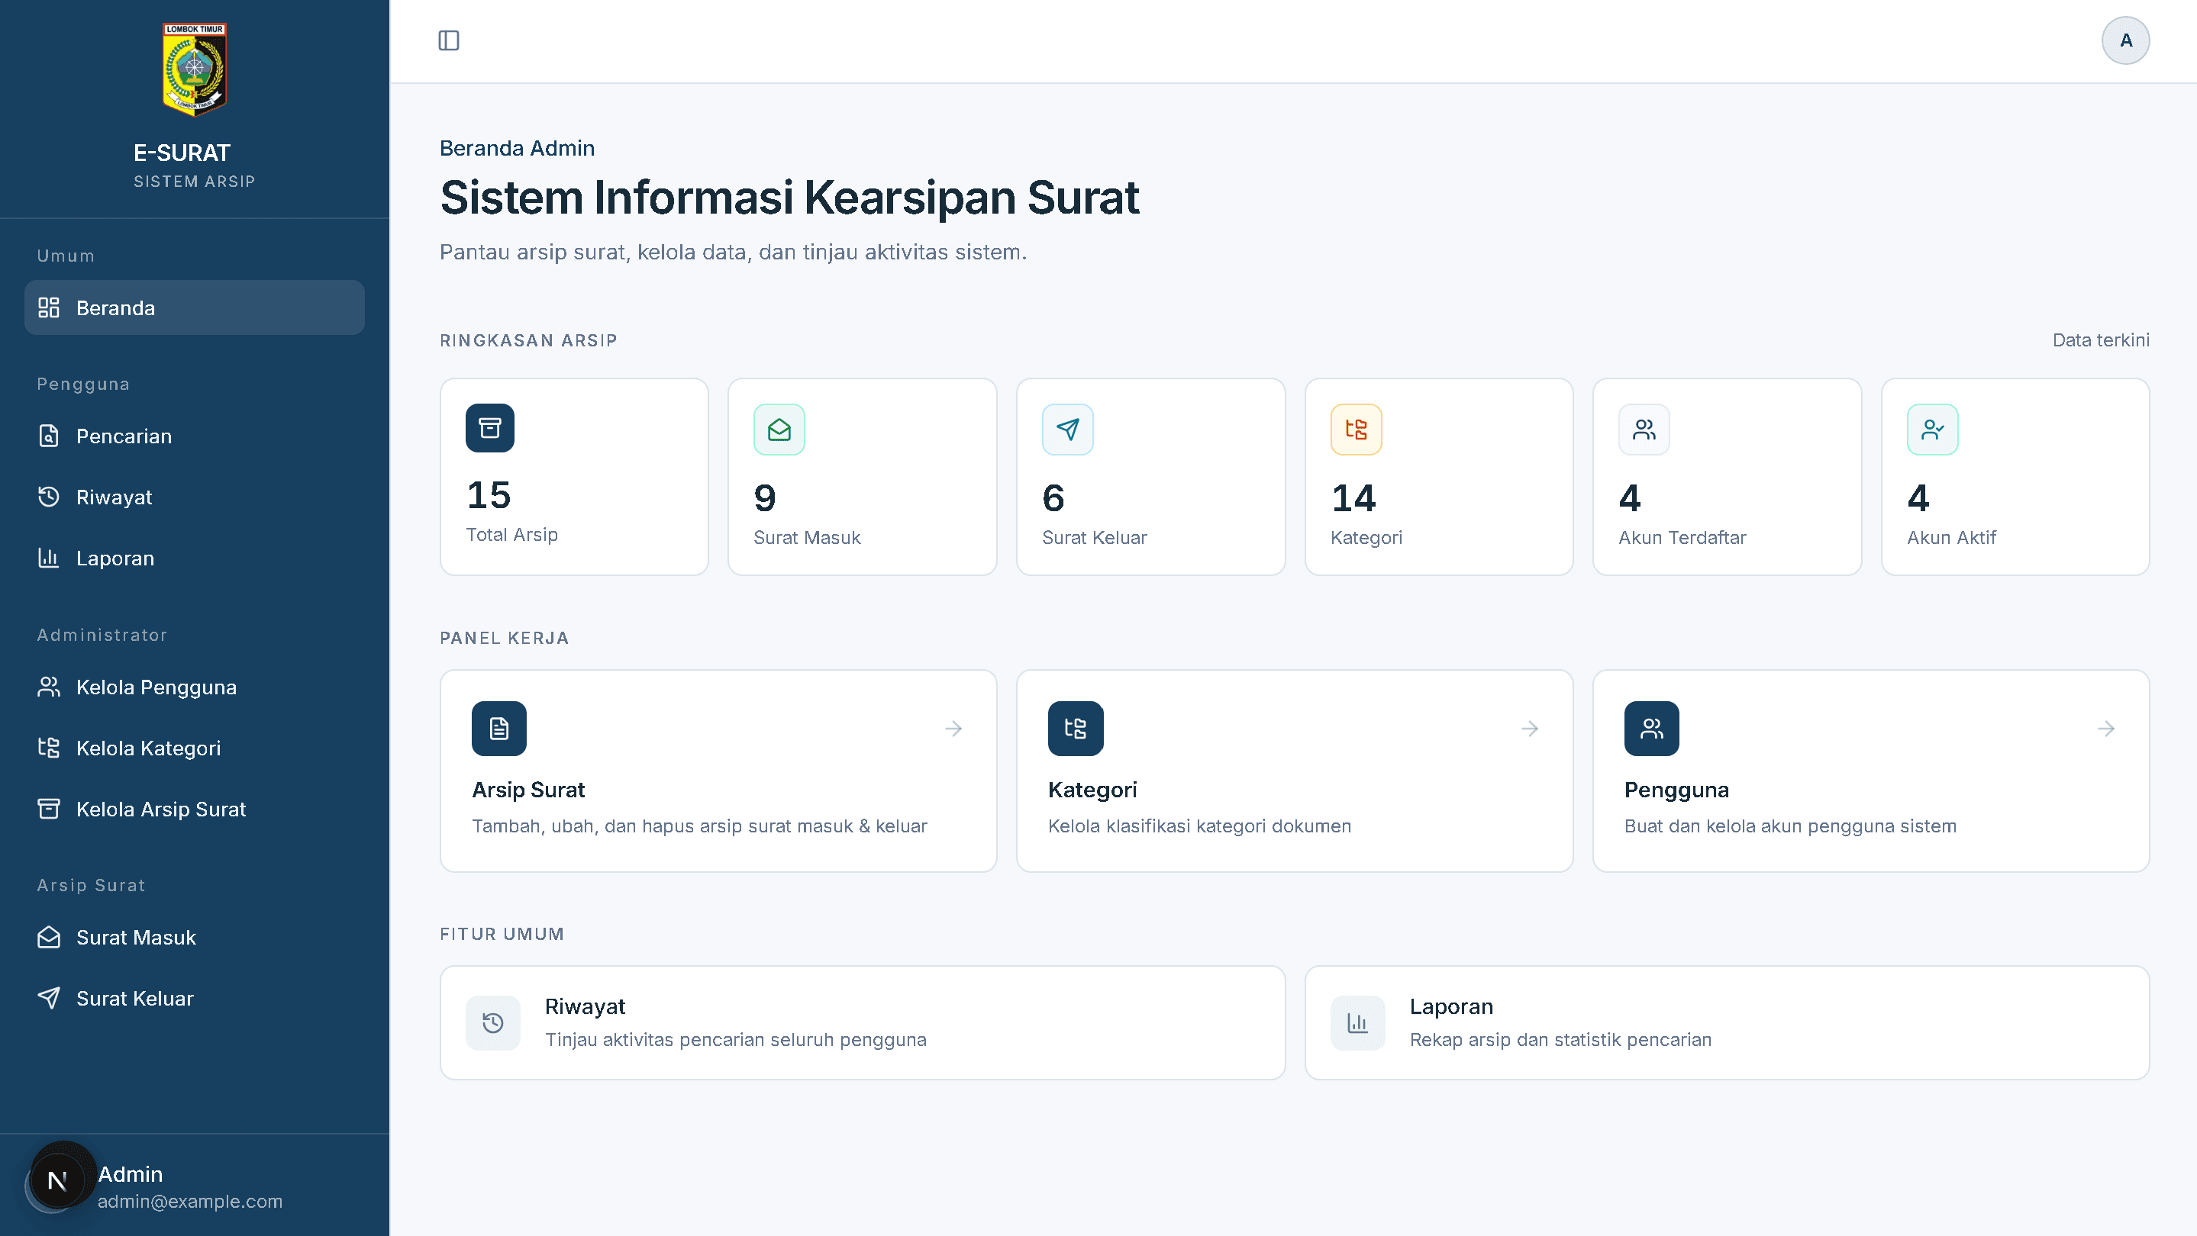Image resolution: width=2197 pixels, height=1236 pixels.
Task: Click the Data terkini label
Action: tap(2101, 340)
